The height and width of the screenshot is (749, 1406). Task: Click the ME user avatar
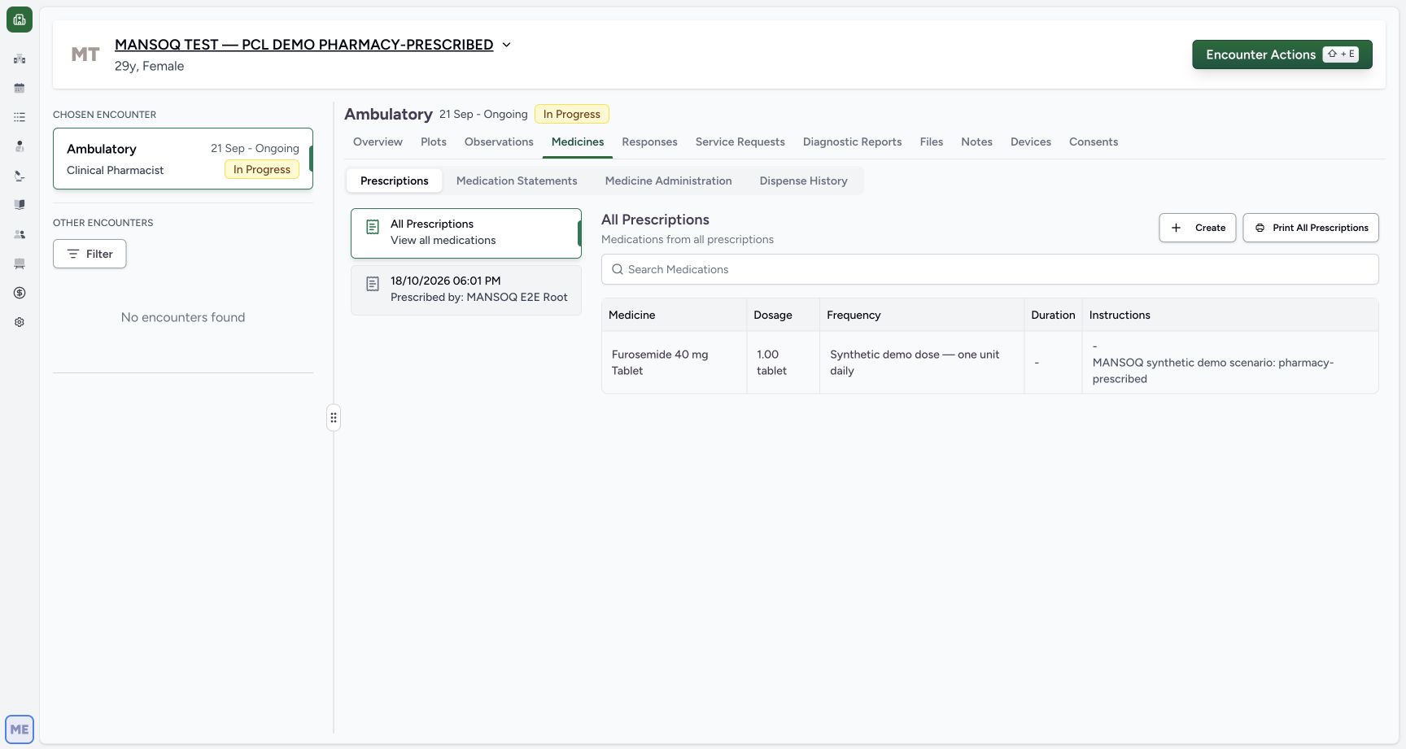[20, 729]
